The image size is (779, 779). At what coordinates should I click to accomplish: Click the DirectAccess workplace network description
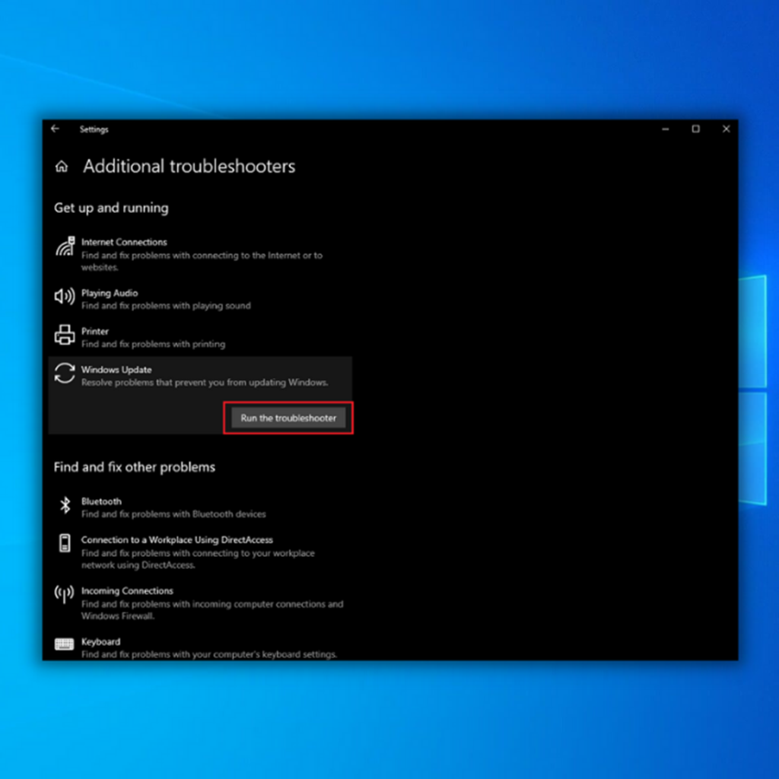[198, 559]
